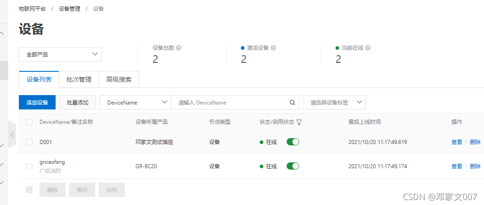Click help icon beside 当前在线
Image resolution: width=484 pixels, height=205 pixels.
(x=368, y=48)
